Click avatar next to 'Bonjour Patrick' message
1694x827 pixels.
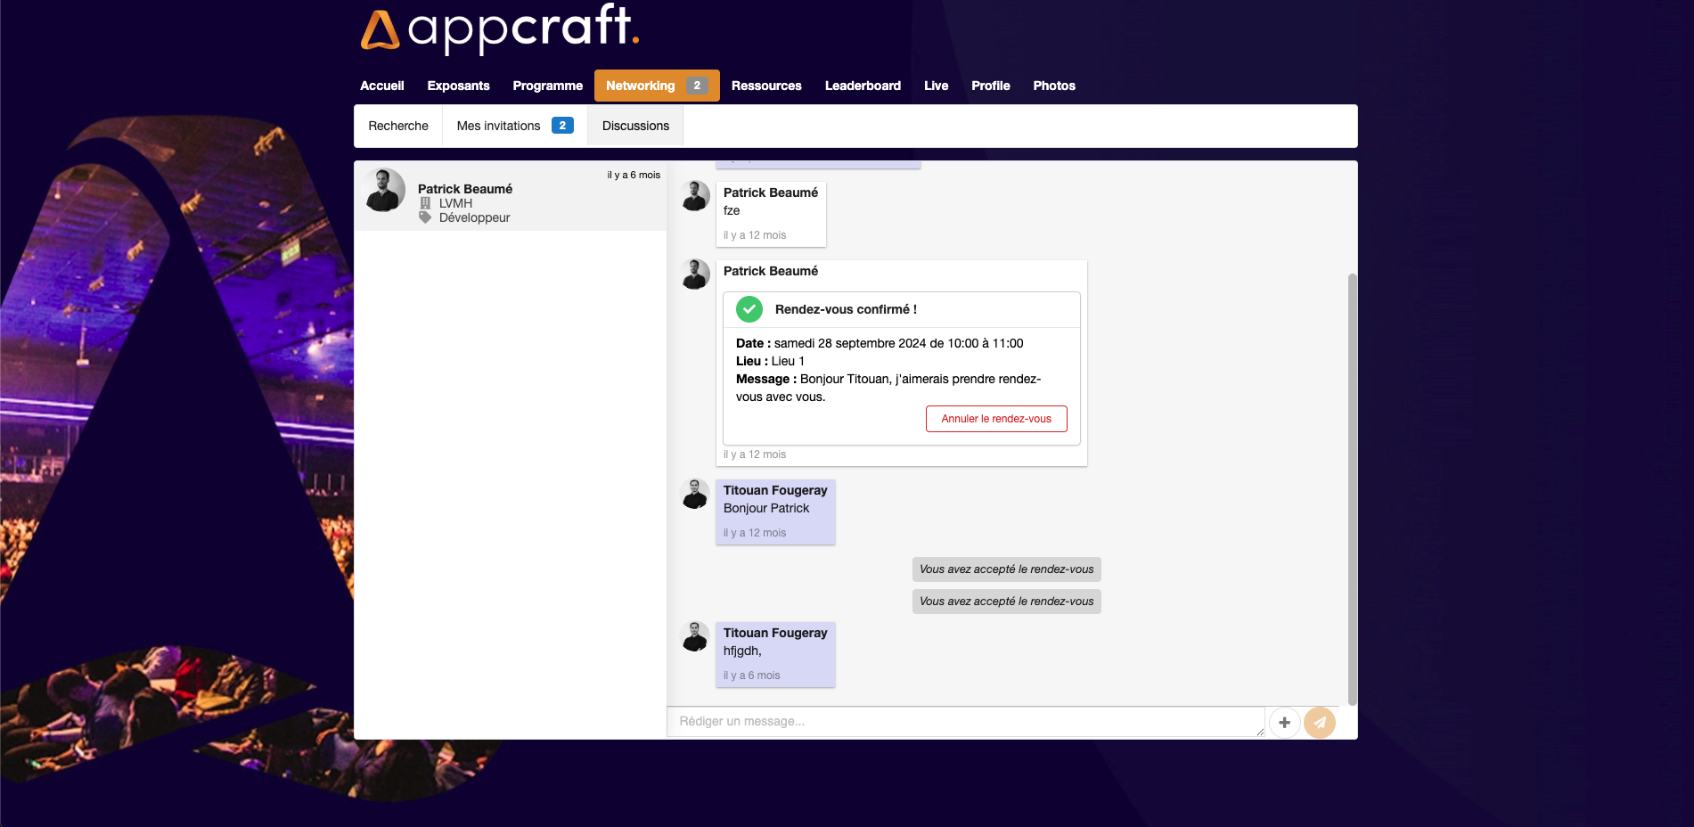(695, 494)
